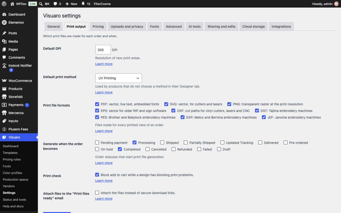The height and width of the screenshot is (213, 341).
Task: Open FillerCosme in admin bar
Action: [x=102, y=4]
